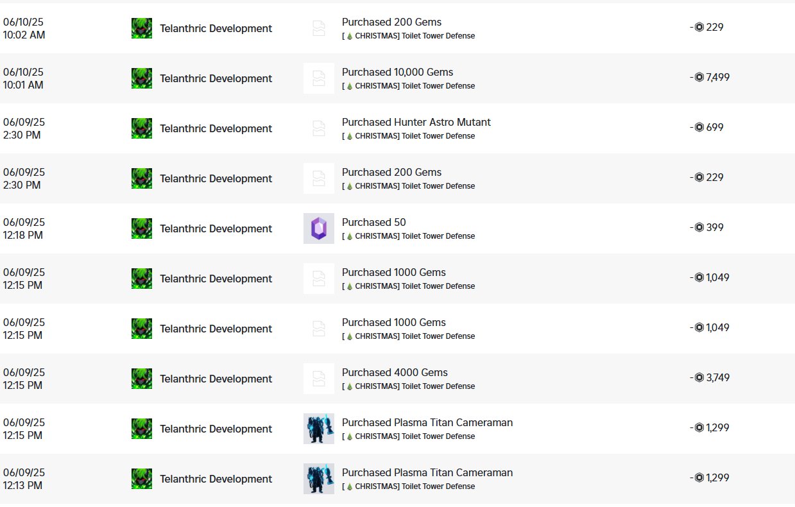Click the Robux icon next to 3,749
Image resolution: width=795 pixels, height=507 pixels.
pos(699,377)
